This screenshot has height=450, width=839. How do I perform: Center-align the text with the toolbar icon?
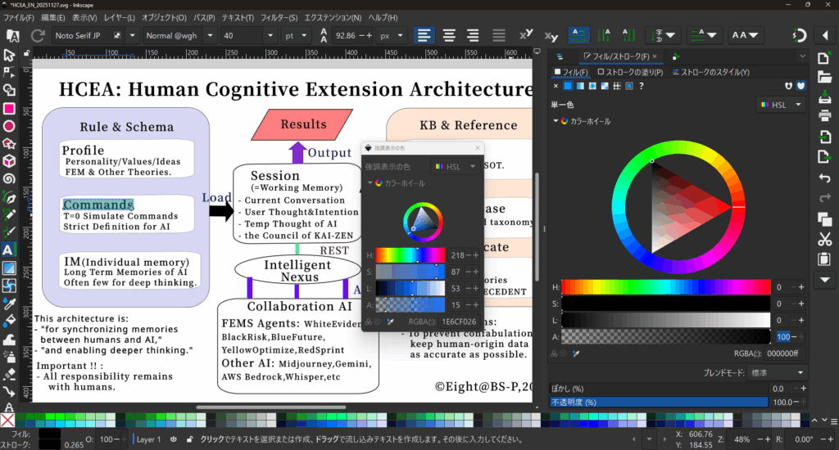click(449, 35)
